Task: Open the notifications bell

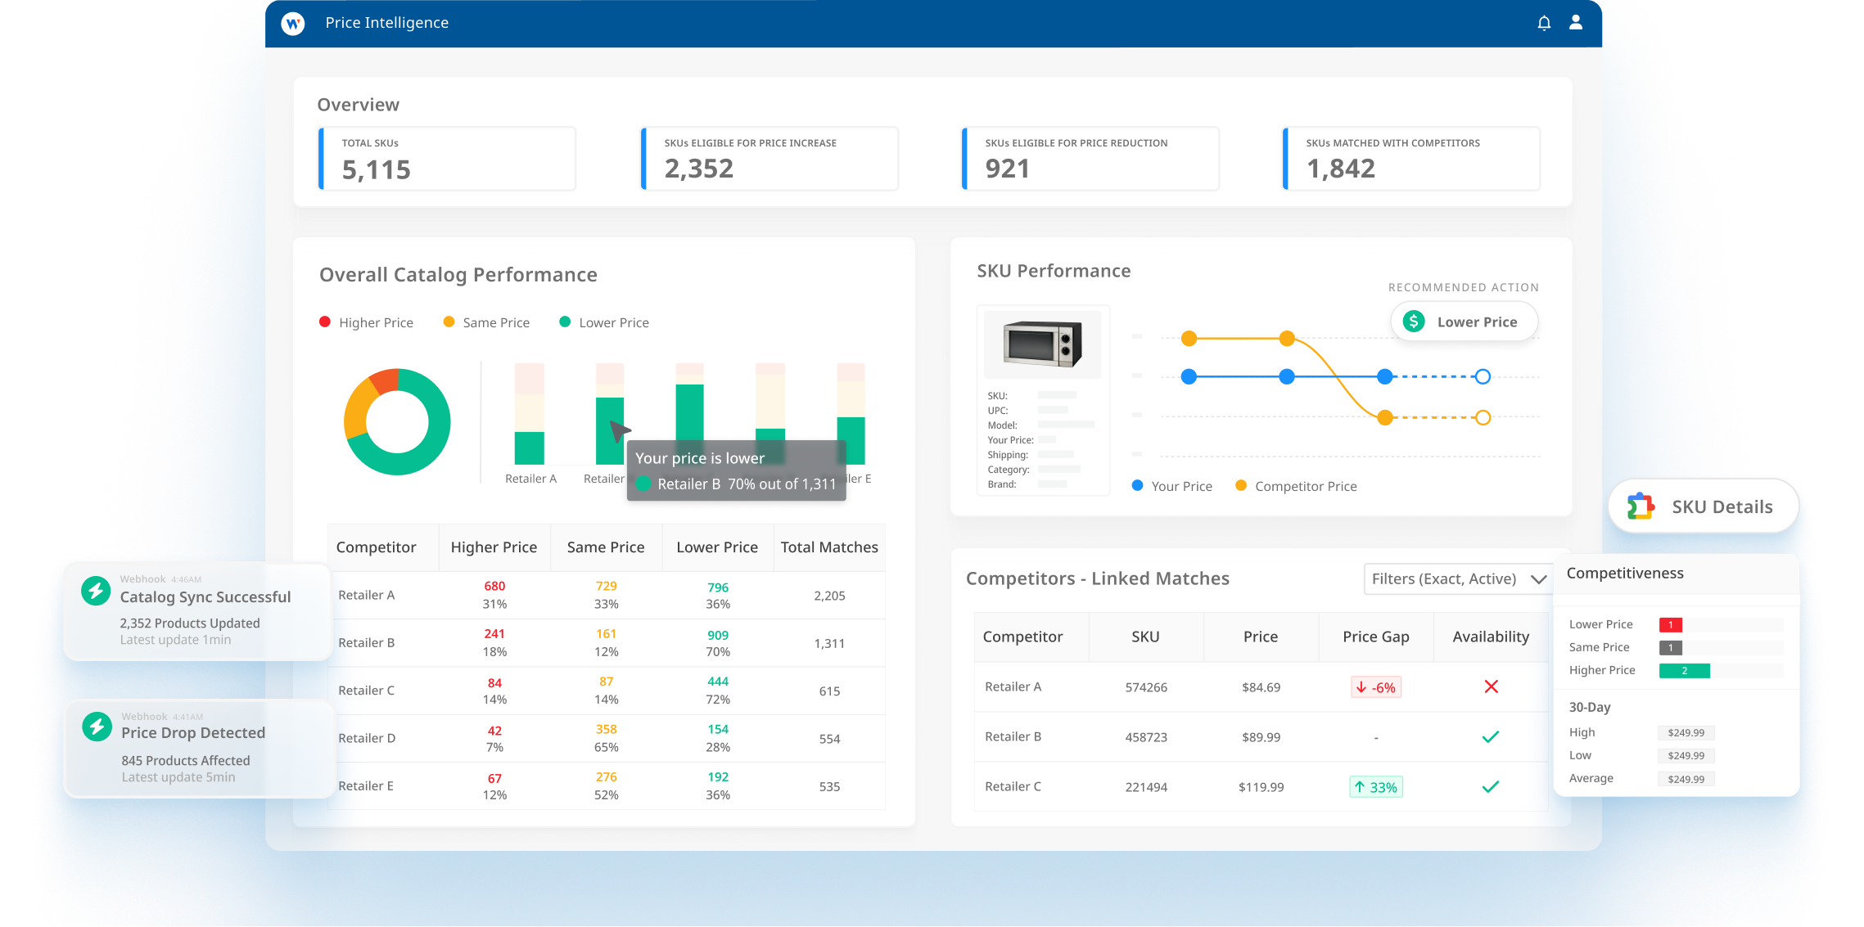Action: (x=1544, y=23)
